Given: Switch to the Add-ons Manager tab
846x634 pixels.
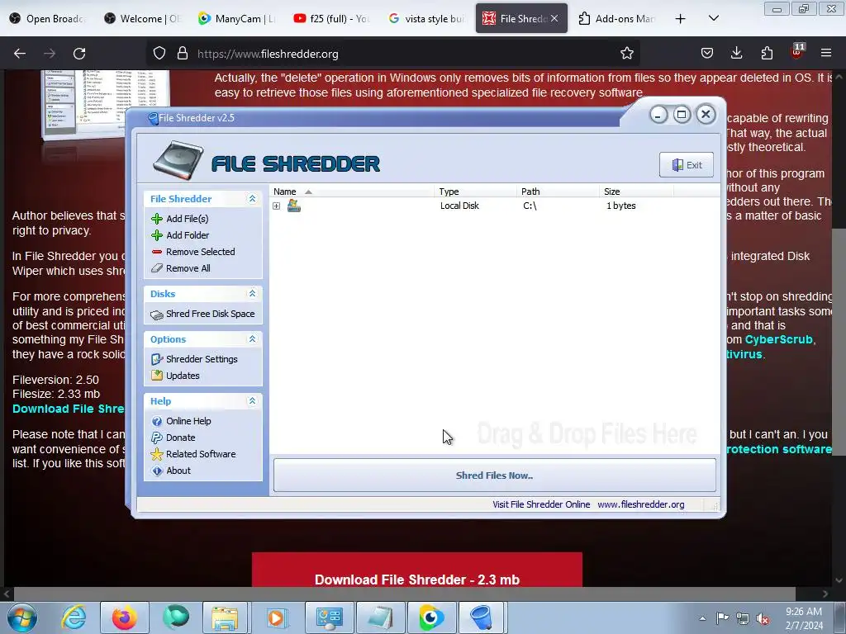Looking at the screenshot, I should pyautogui.click(x=616, y=18).
